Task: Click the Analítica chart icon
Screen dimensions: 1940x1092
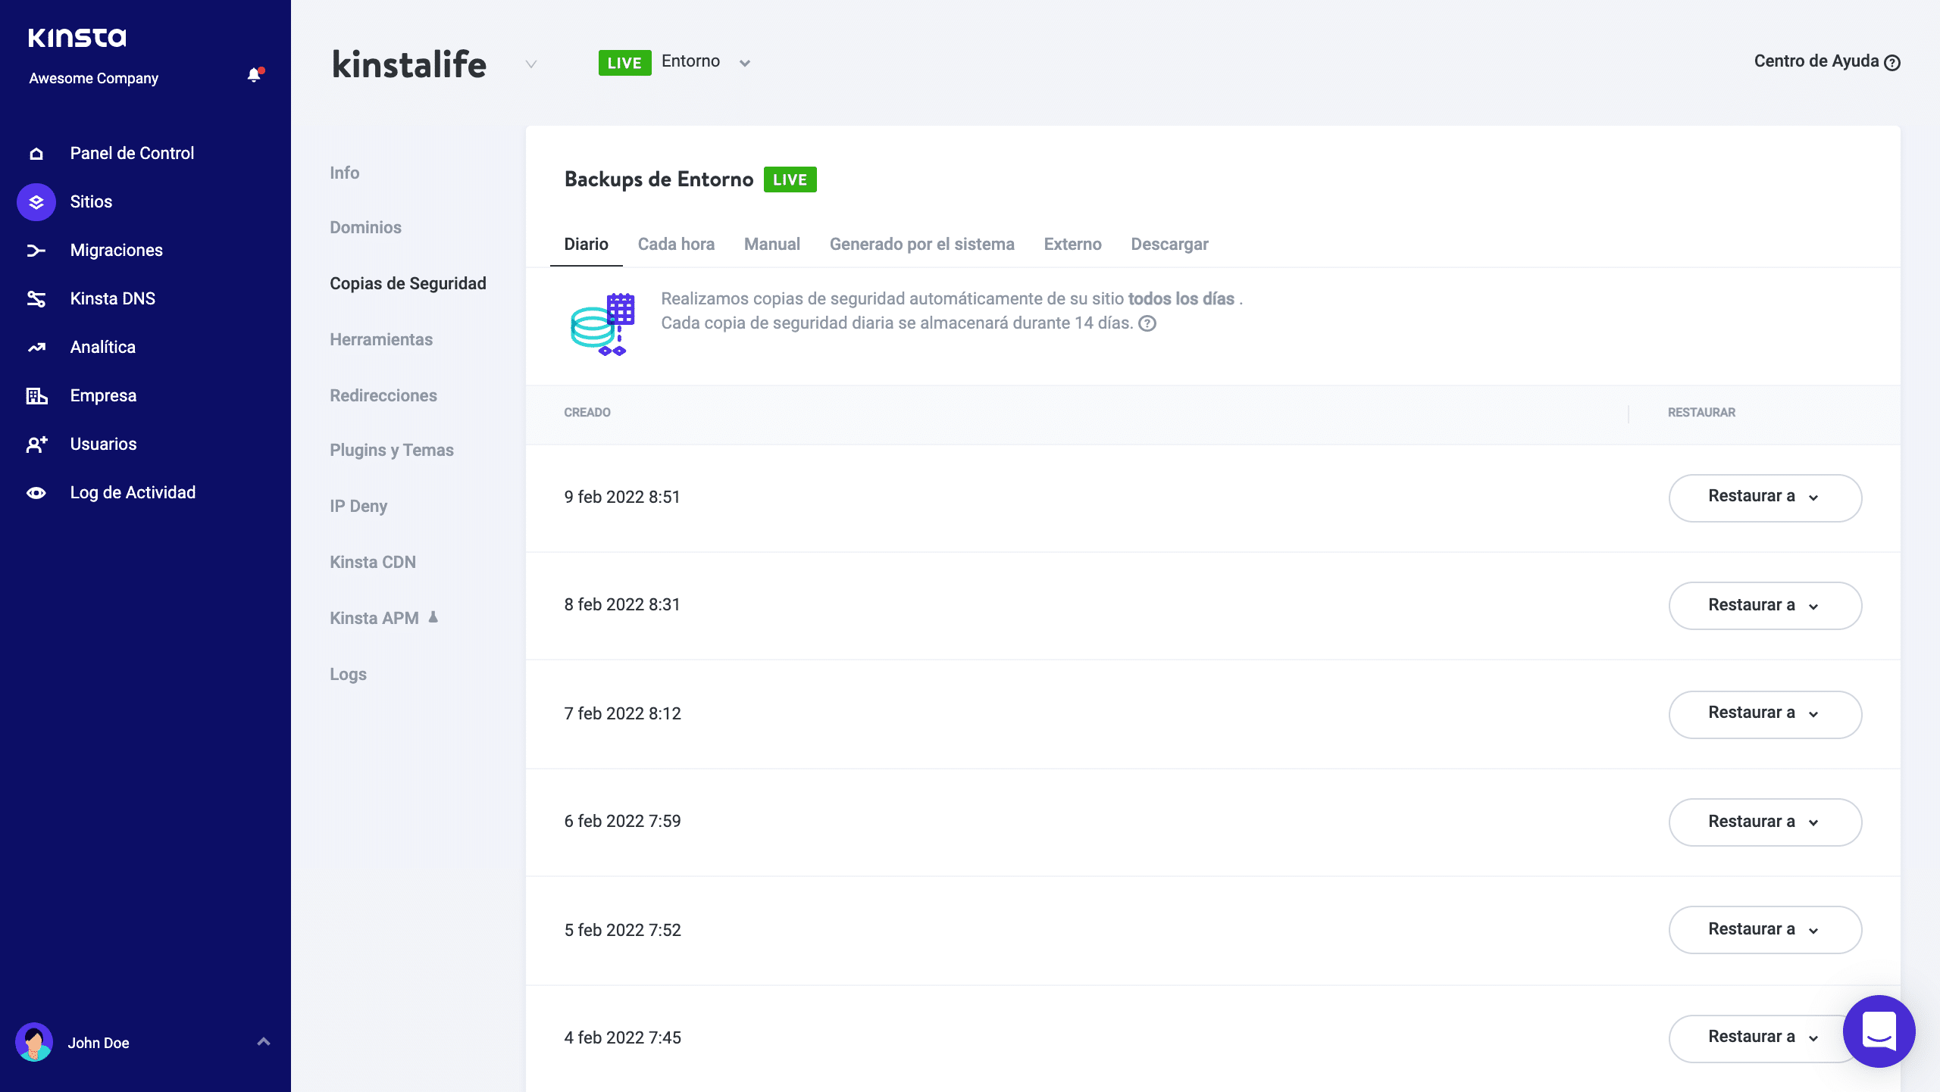Action: point(36,347)
